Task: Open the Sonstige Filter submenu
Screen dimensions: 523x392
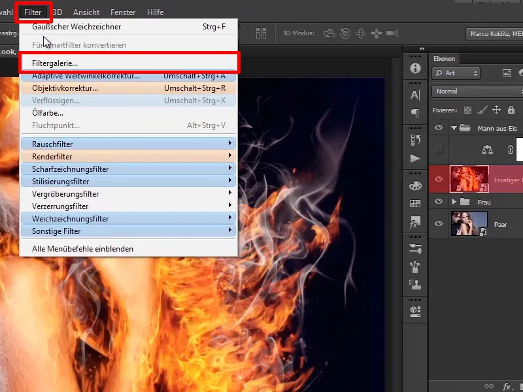Action: [128, 231]
